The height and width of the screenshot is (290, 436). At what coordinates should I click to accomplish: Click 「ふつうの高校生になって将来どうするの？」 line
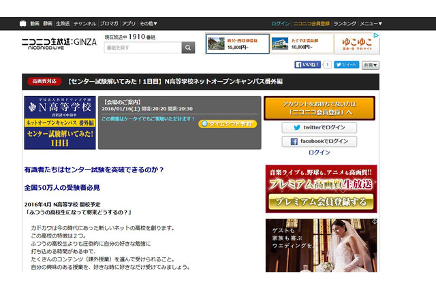pos(78,212)
